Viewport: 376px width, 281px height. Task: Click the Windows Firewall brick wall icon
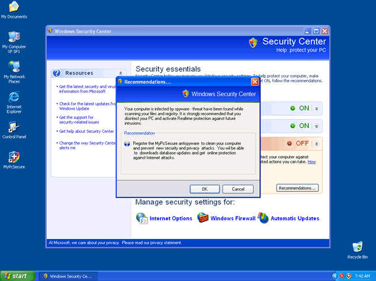pos(203,218)
